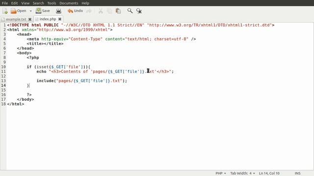Open the Search menu
The image size is (314, 176).
pos(38,3)
